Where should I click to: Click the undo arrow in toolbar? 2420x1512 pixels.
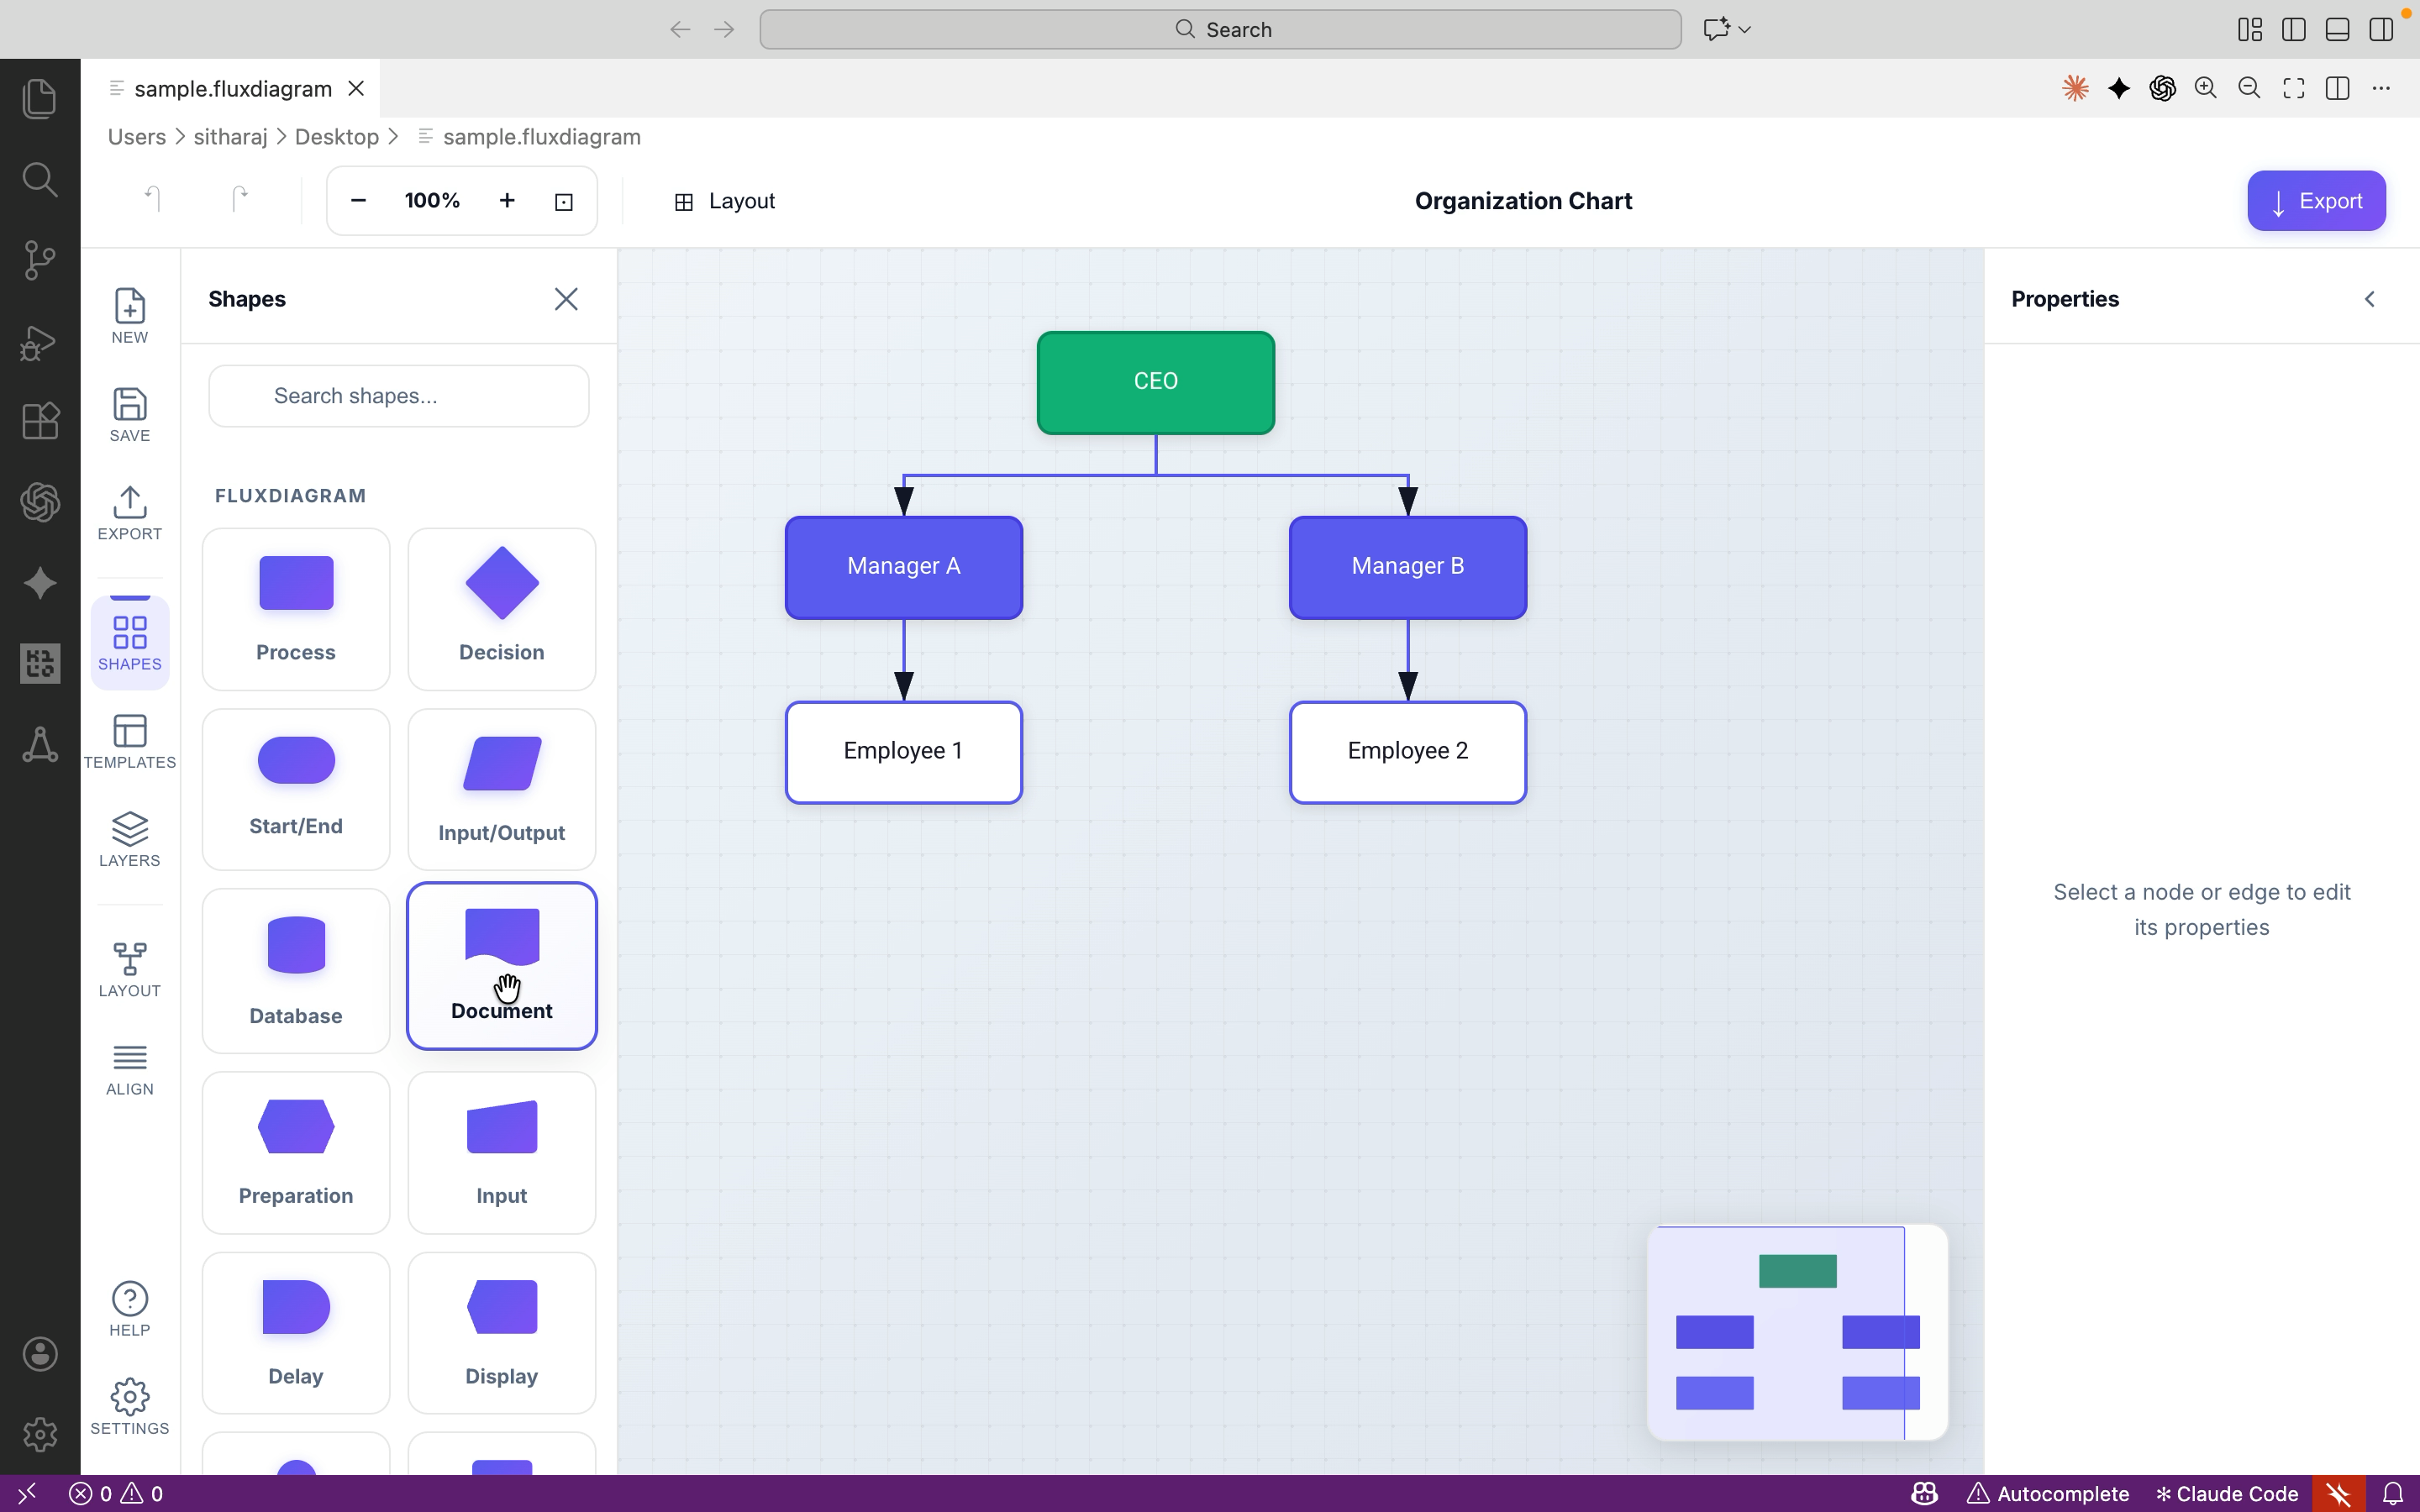[x=152, y=200]
